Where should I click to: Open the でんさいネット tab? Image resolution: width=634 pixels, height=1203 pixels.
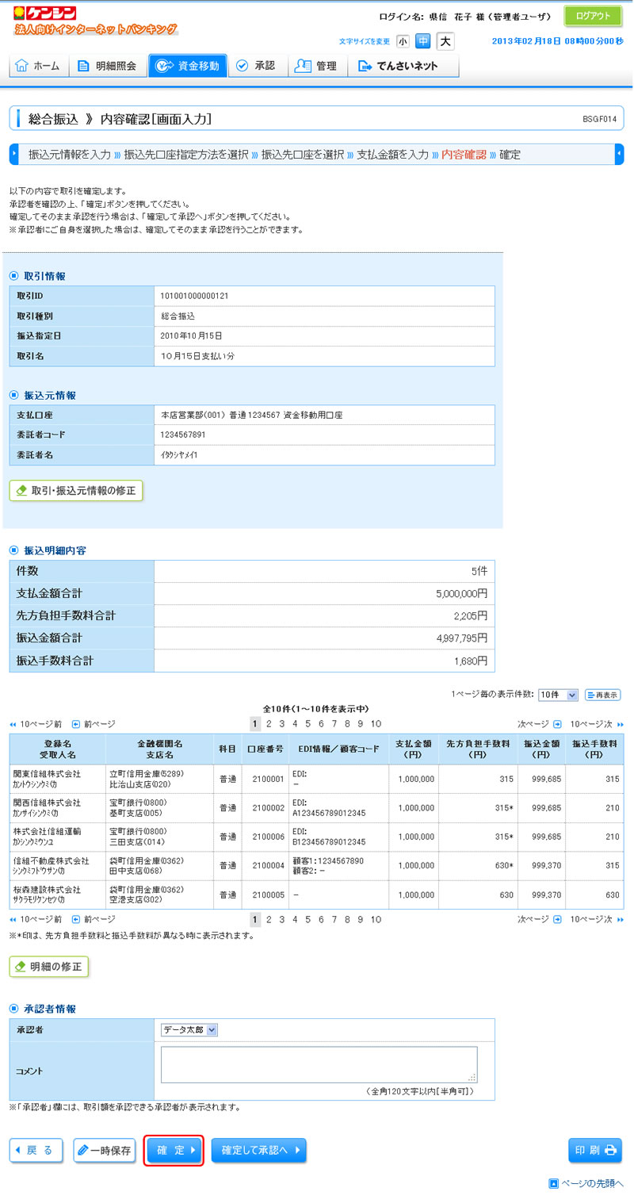(x=403, y=66)
